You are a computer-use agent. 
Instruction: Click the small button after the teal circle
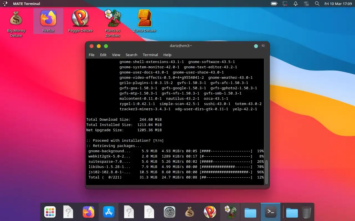pos(263,46)
